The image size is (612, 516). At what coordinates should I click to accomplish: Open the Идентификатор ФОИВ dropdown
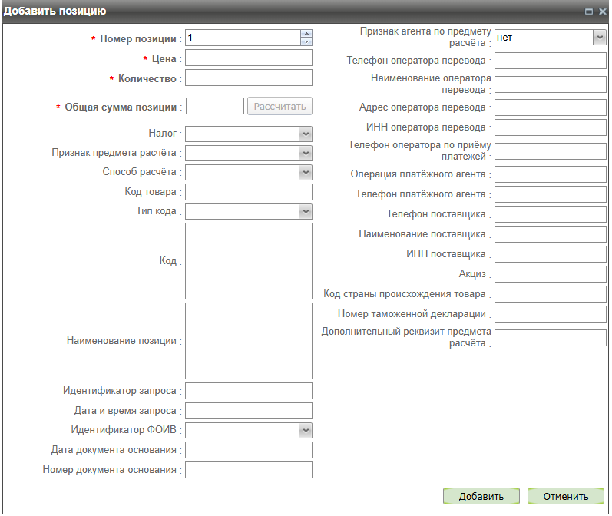[x=306, y=431]
